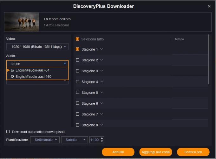Click the Annulla button
This screenshot has height=159, width=216.
(x=118, y=152)
